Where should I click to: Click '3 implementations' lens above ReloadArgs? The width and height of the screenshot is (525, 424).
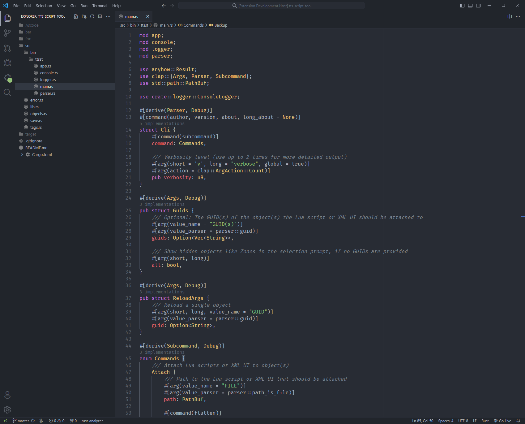(162, 292)
